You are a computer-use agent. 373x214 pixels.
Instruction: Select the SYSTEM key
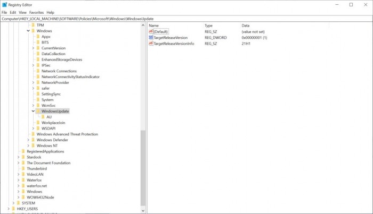click(28, 203)
